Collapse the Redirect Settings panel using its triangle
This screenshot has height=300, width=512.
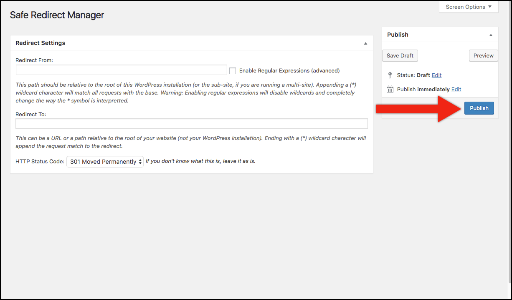365,43
